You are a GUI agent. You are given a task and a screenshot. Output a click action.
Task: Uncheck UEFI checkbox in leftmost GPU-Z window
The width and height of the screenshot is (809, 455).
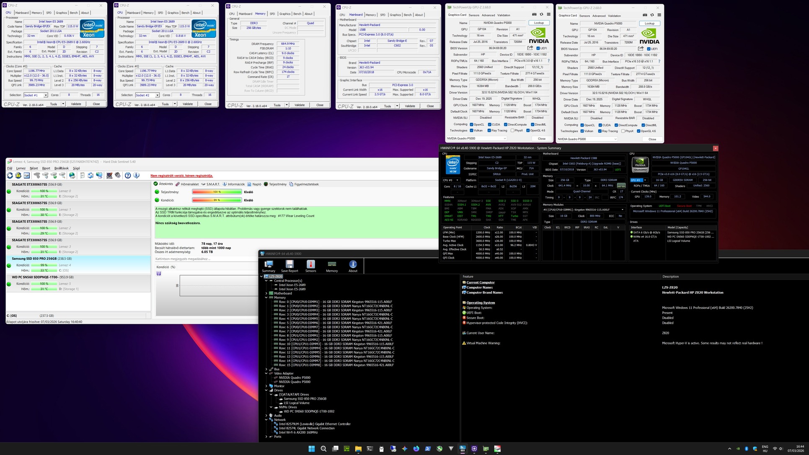(x=538, y=48)
